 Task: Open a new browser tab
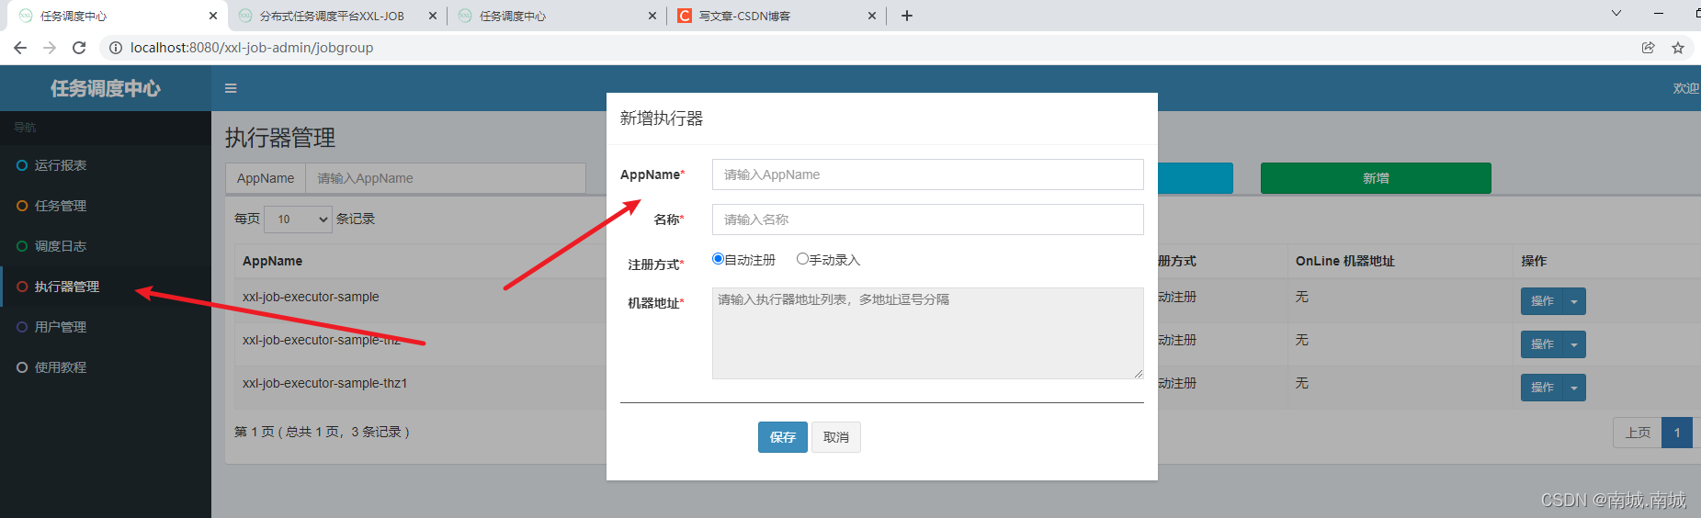[907, 16]
